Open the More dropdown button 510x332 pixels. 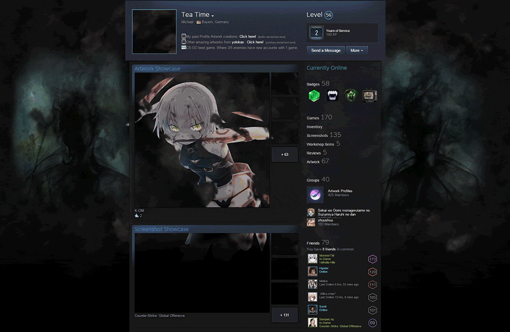tap(357, 50)
